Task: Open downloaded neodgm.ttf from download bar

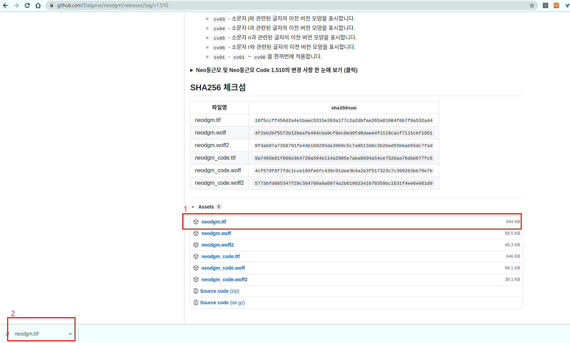Action: tap(27, 334)
